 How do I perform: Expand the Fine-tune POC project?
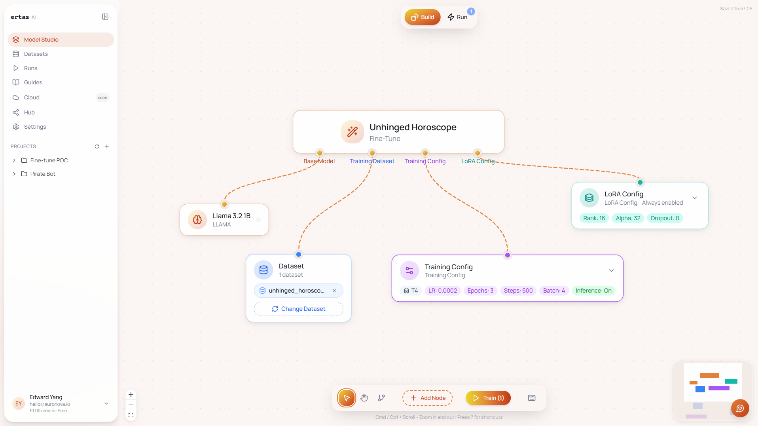pyautogui.click(x=14, y=160)
